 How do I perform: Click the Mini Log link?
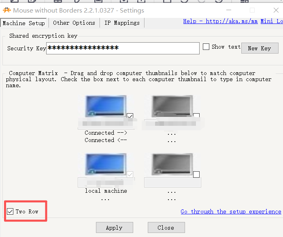272,21
